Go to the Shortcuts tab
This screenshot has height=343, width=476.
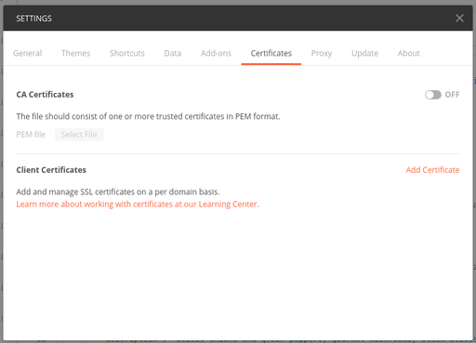[127, 53]
